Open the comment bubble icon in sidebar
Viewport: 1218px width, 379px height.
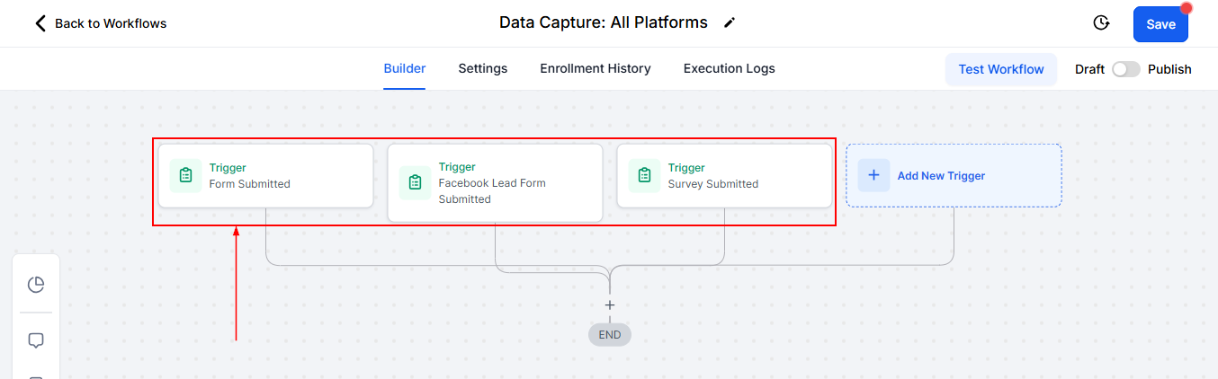[36, 340]
